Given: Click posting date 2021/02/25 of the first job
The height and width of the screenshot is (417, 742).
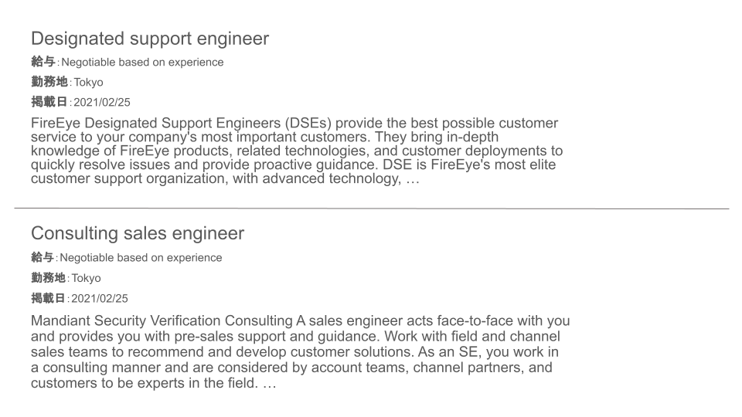Looking at the screenshot, I should [102, 103].
